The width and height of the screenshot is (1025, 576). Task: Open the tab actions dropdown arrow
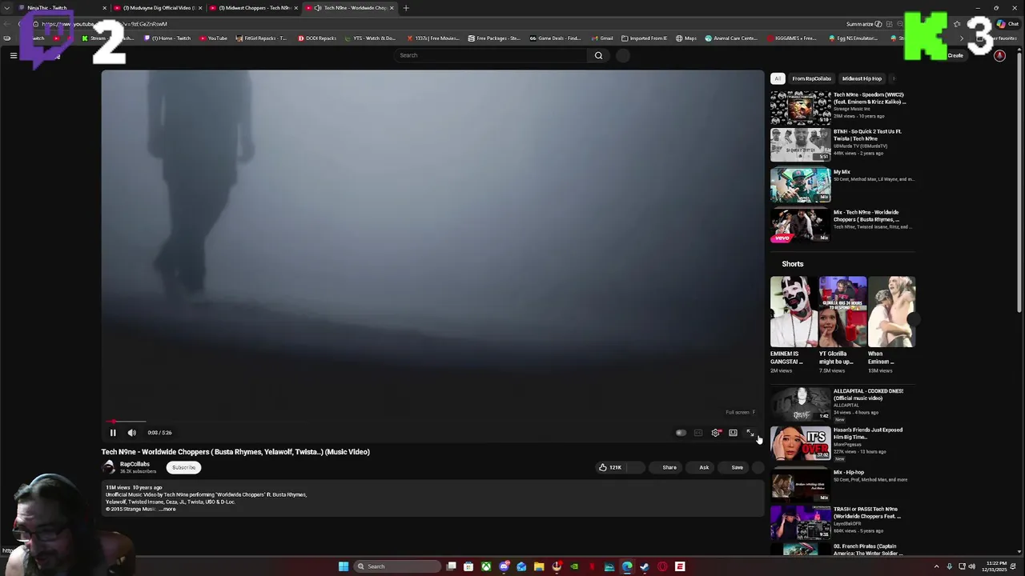point(8,8)
